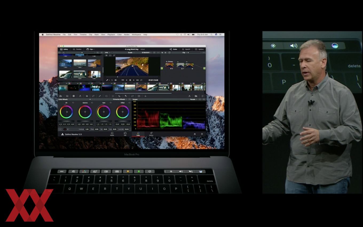This screenshot has height=227, width=363.
Task: Show the Scopes panel icon
Action: coord(196,96)
